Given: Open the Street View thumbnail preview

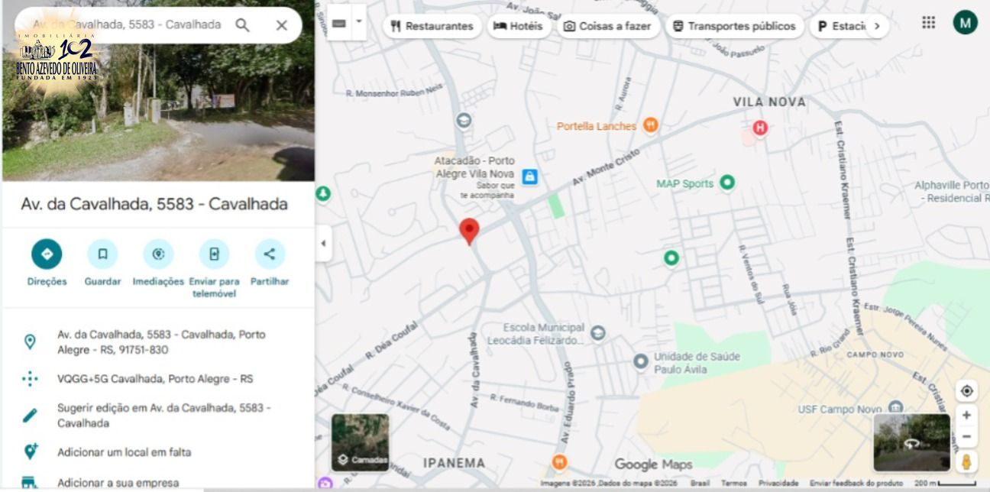Looking at the screenshot, I should pyautogui.click(x=911, y=442).
